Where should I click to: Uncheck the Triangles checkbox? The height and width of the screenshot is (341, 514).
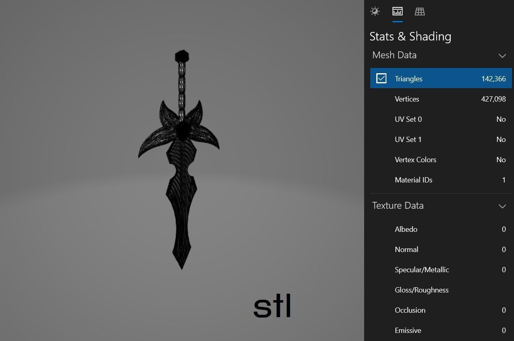(x=381, y=78)
